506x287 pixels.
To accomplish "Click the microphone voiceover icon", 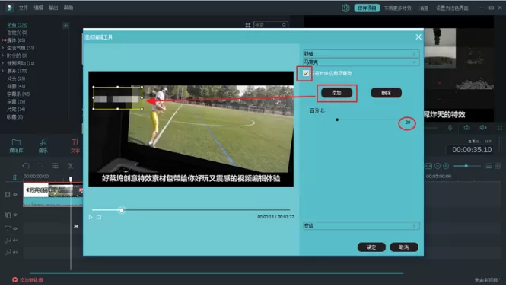I will coord(450,128).
